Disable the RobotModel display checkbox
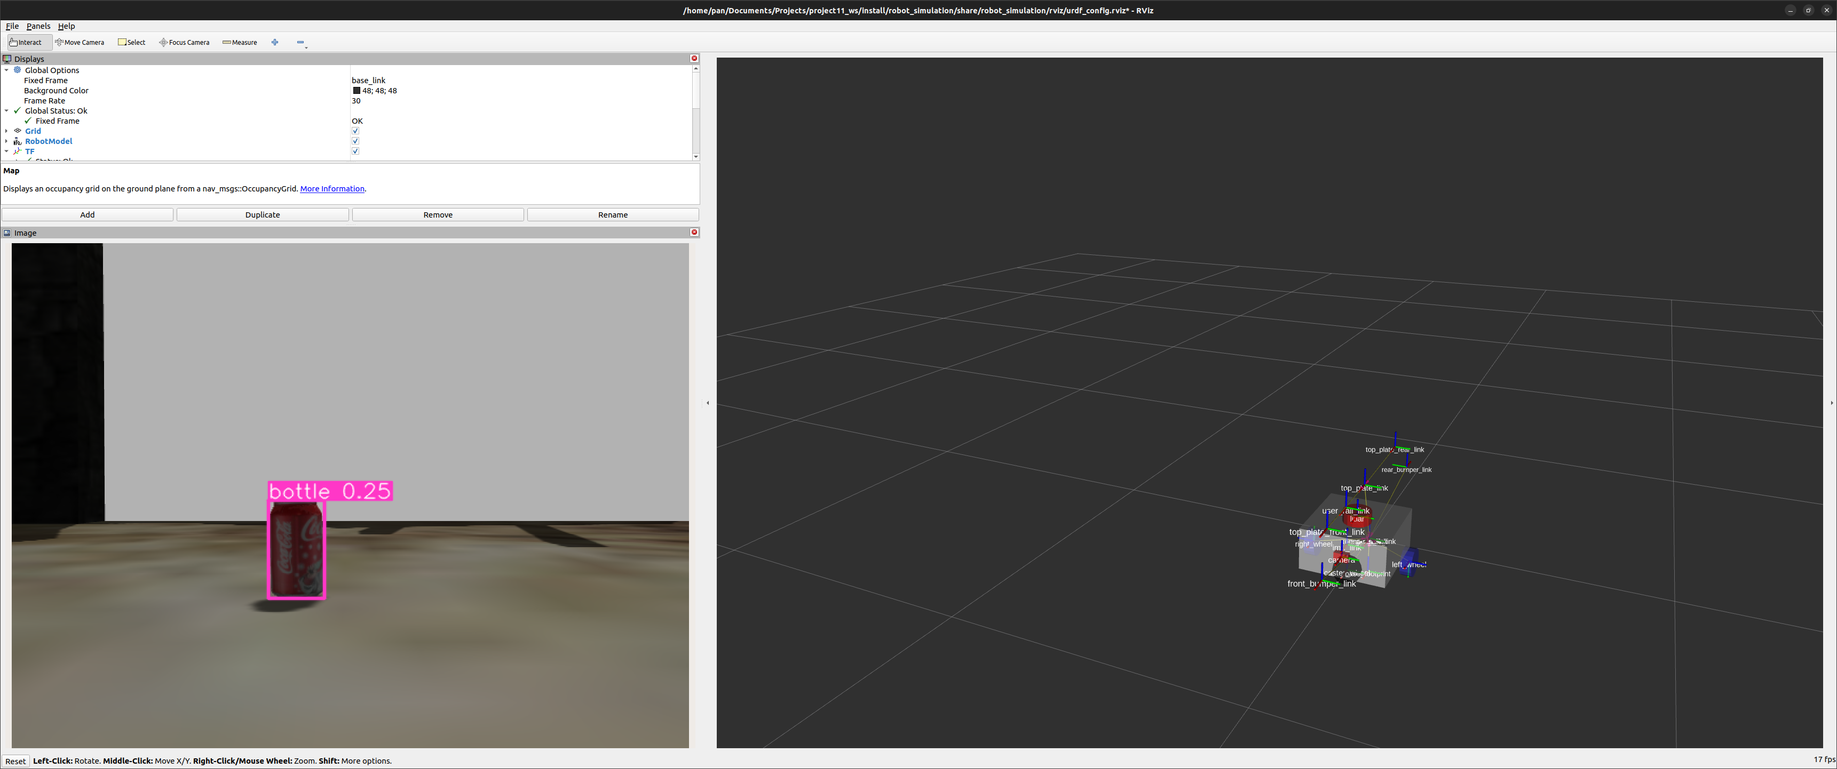This screenshot has width=1837, height=769. (x=355, y=141)
